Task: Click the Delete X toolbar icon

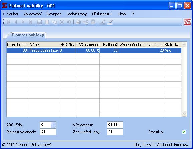Action: point(62,22)
